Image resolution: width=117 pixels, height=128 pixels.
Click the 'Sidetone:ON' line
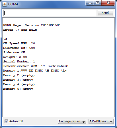[14, 53]
